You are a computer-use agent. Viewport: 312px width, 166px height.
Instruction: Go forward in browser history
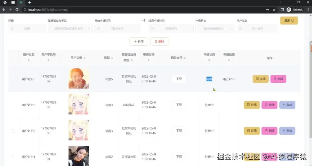[x=10, y=10]
